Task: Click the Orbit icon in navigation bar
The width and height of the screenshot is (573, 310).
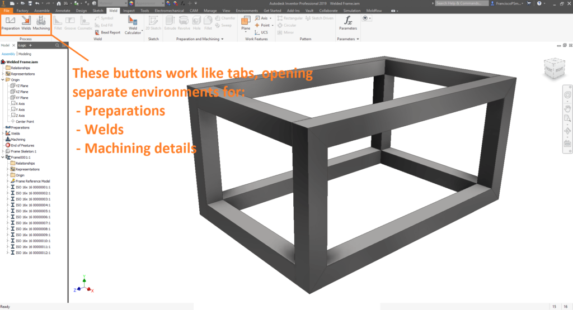Action: (x=567, y=131)
